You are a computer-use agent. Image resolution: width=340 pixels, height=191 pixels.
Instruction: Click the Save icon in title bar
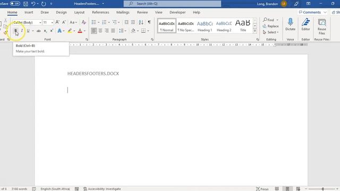(x=25, y=4)
